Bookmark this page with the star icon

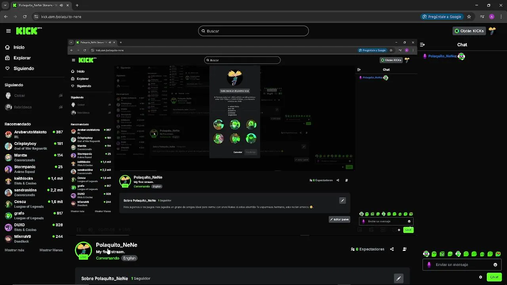(469, 17)
